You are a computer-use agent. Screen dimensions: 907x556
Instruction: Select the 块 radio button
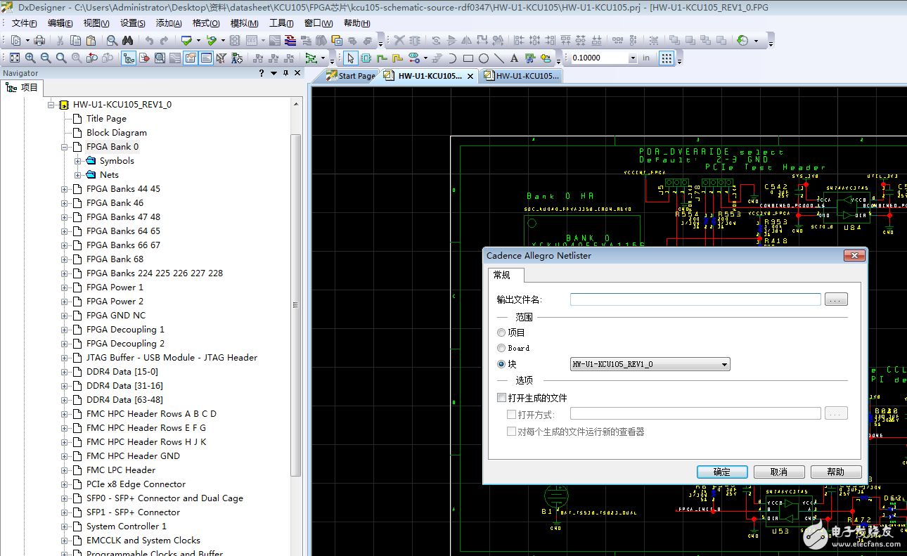click(x=501, y=364)
